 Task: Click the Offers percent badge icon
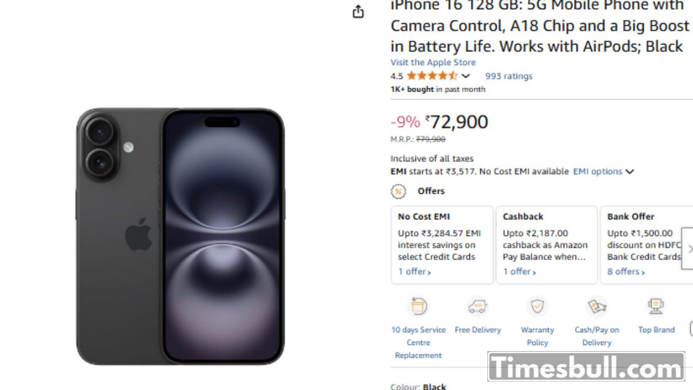pos(398,191)
